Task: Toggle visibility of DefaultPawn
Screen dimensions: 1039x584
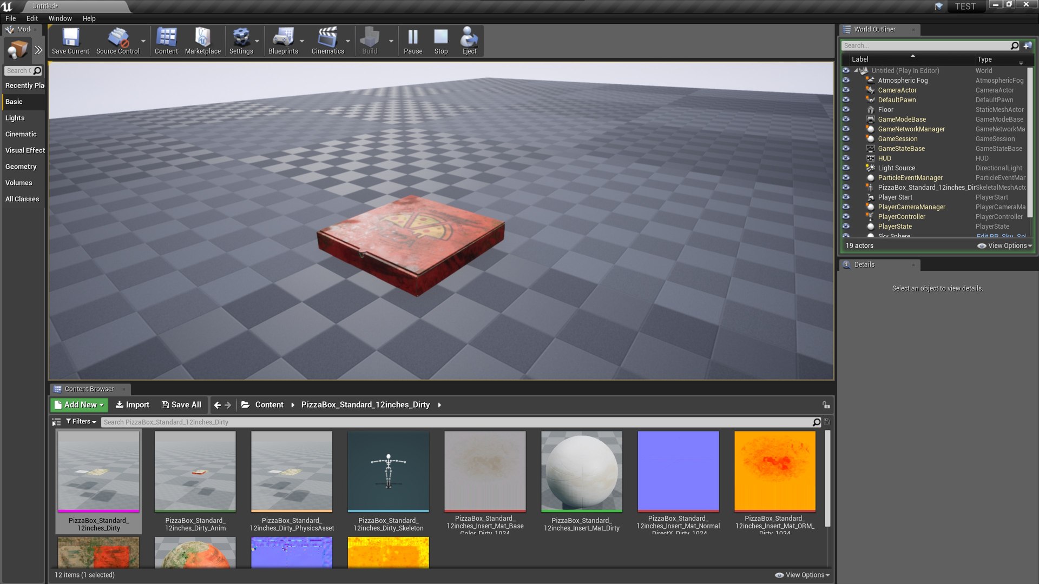Action: pos(846,99)
